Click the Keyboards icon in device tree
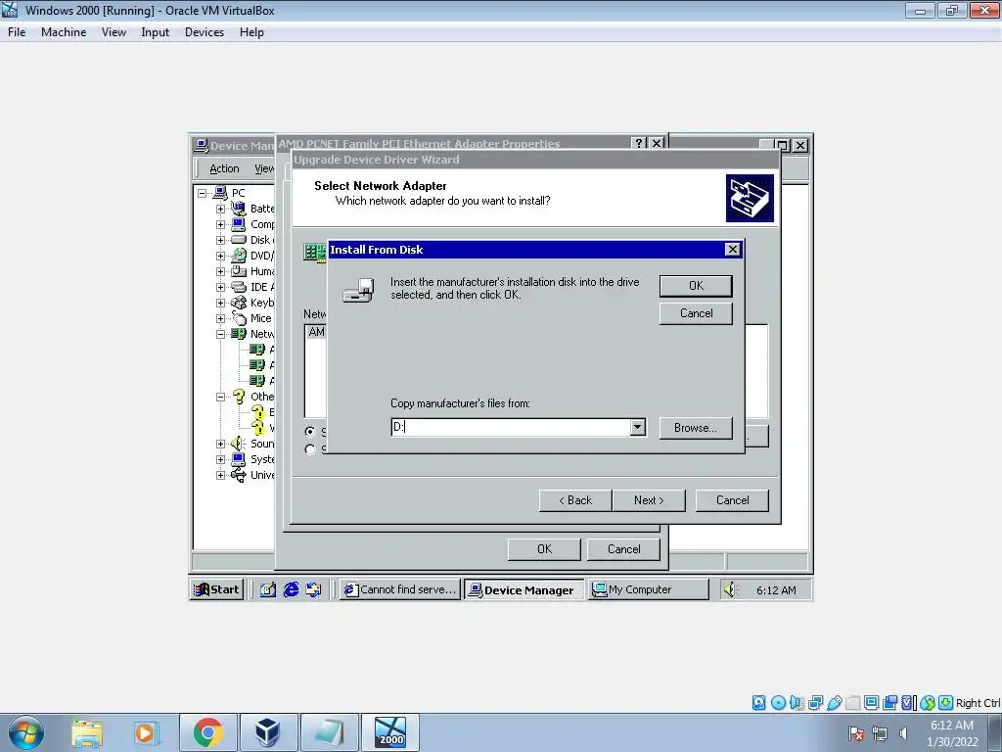1002x752 pixels. point(239,303)
